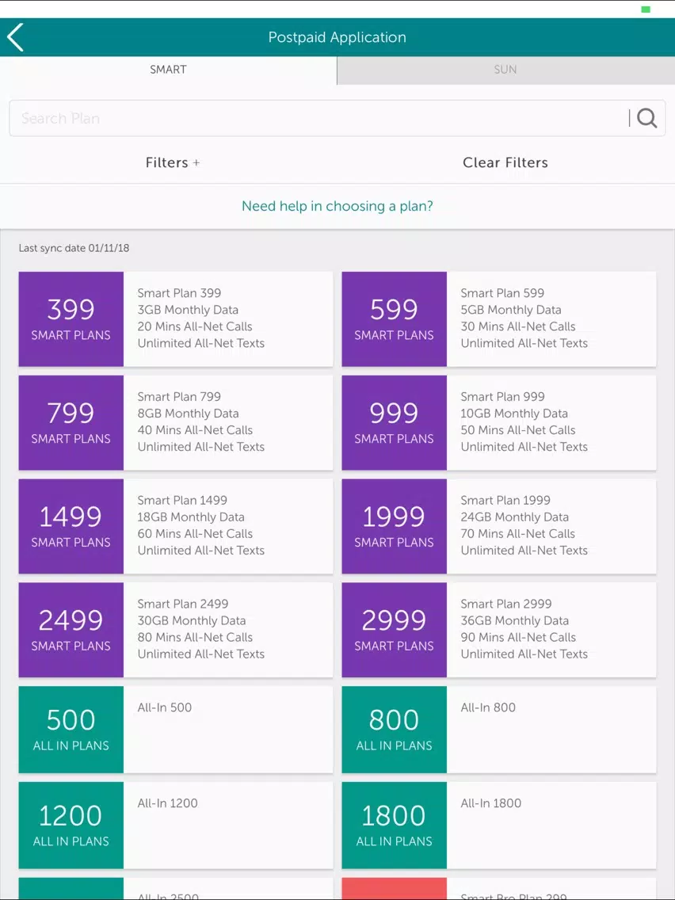This screenshot has height=900, width=675.
Task: Tap Clear Filters
Action: [505, 162]
